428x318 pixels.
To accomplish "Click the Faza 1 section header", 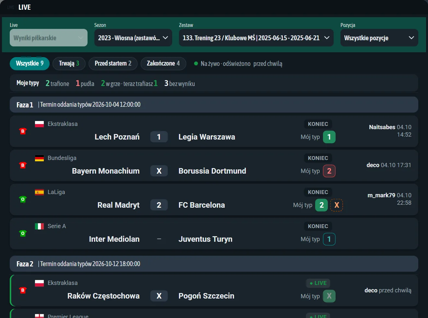I will [x=214, y=105].
